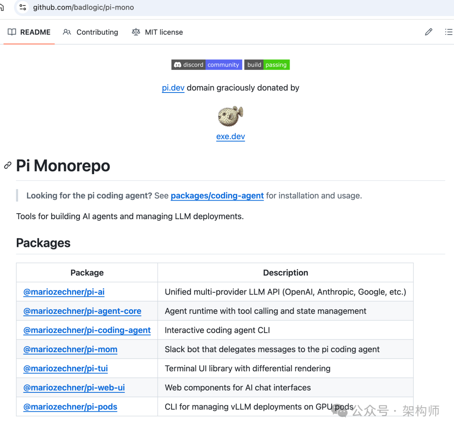Visit the exe.dev link

coord(230,136)
